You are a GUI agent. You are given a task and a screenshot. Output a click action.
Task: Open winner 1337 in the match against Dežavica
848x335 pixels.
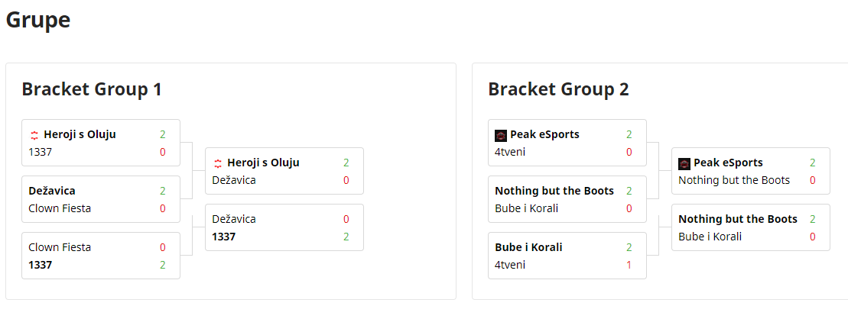[x=224, y=237]
